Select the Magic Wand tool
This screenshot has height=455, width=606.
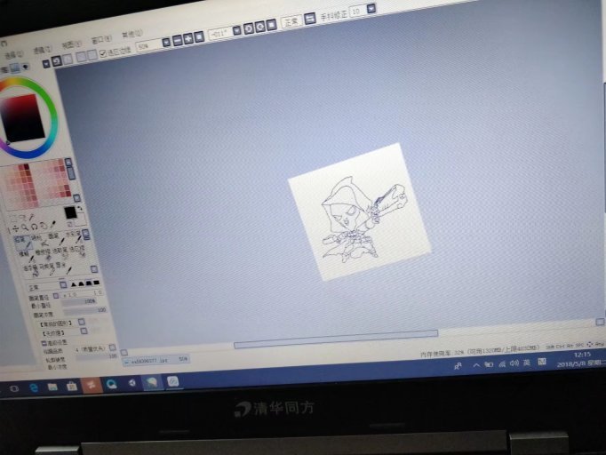[x=32, y=217]
